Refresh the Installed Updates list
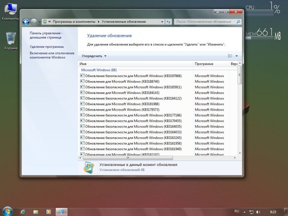This screenshot has width=288, height=216. point(168,22)
